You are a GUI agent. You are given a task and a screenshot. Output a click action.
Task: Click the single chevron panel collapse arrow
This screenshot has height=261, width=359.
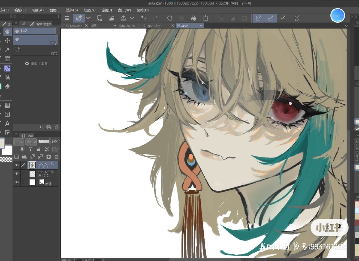click(x=23, y=16)
